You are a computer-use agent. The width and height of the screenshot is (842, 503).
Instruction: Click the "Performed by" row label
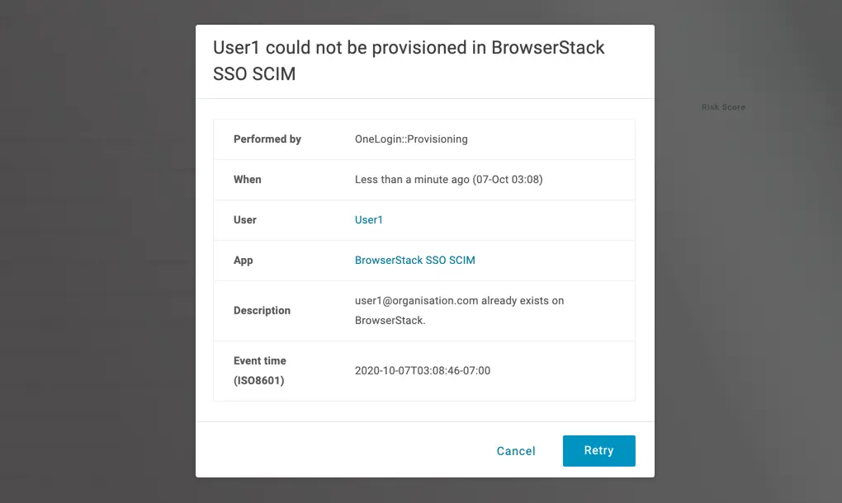pyautogui.click(x=267, y=139)
